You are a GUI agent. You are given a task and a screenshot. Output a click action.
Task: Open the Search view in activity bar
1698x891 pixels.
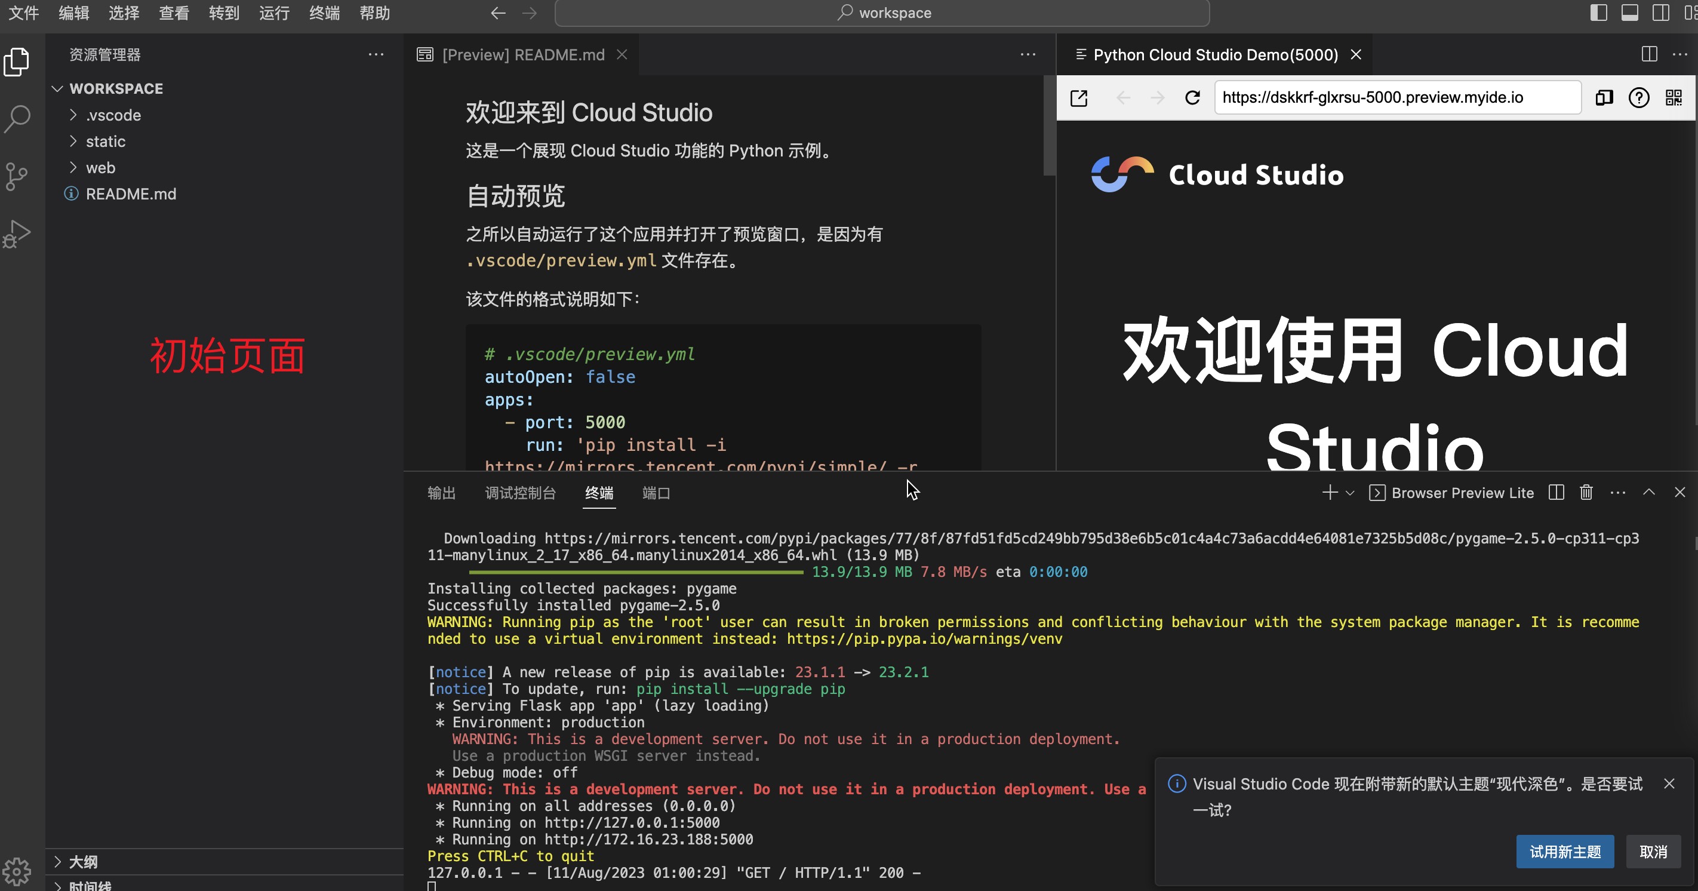click(17, 119)
